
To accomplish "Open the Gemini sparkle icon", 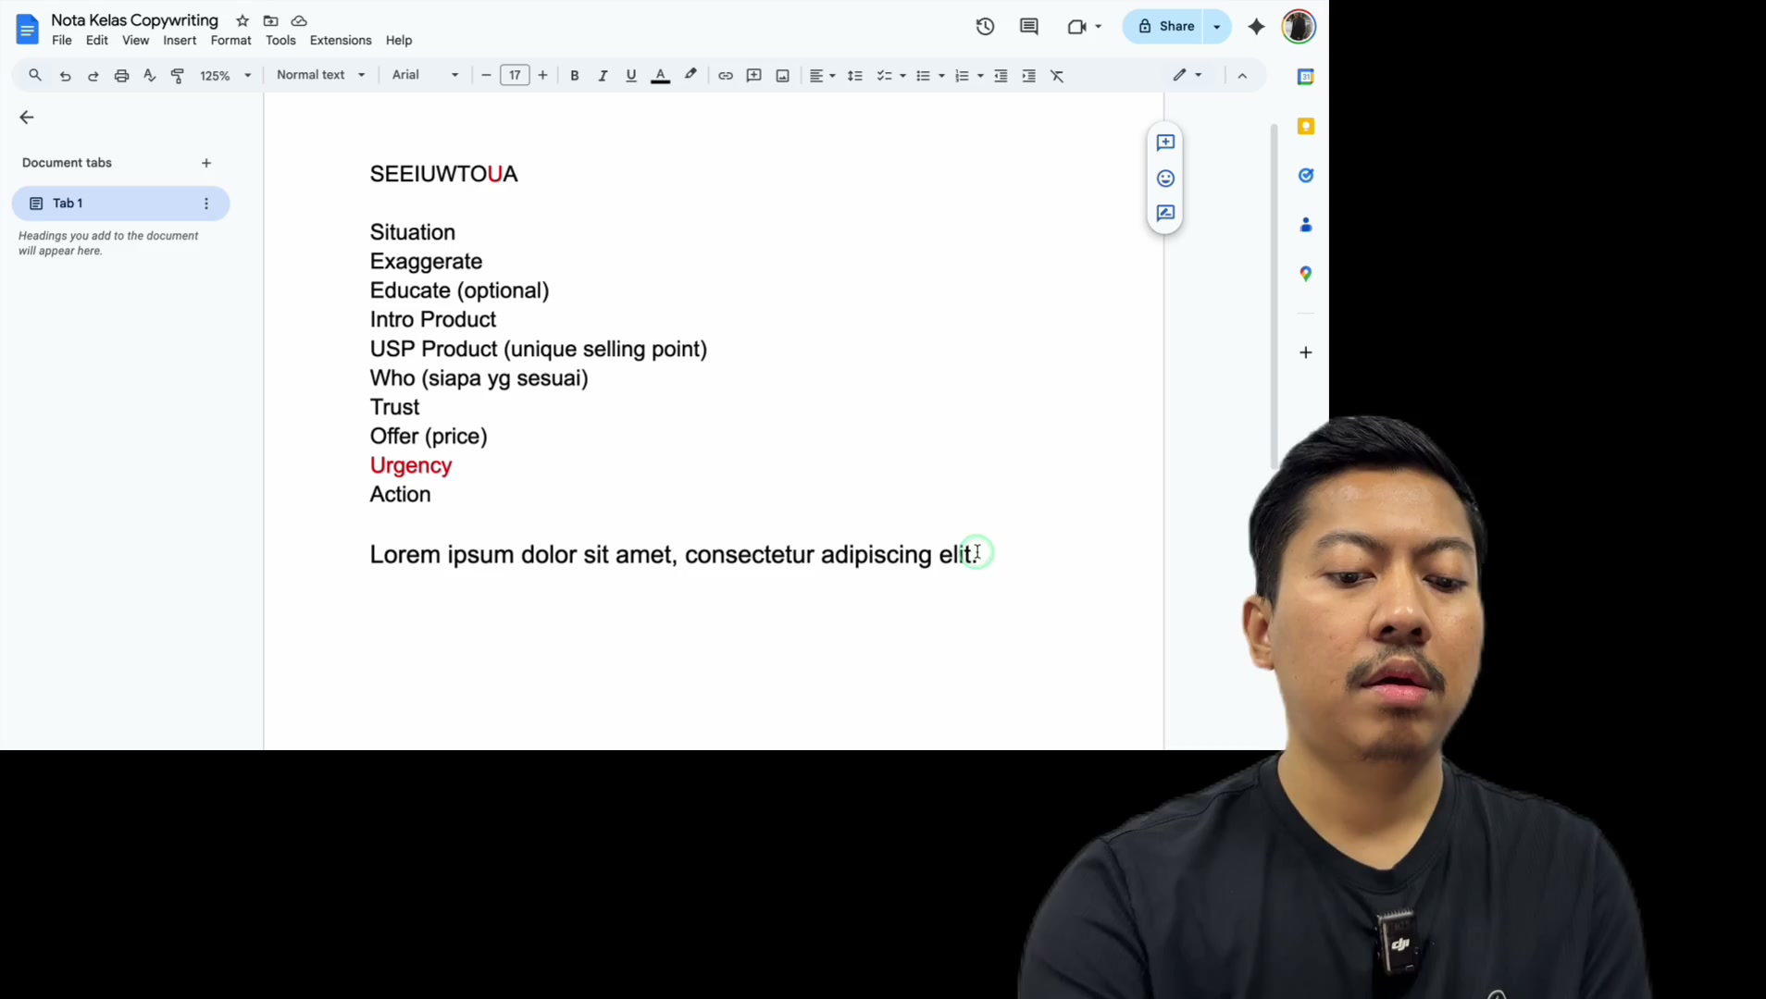I will (x=1256, y=26).
